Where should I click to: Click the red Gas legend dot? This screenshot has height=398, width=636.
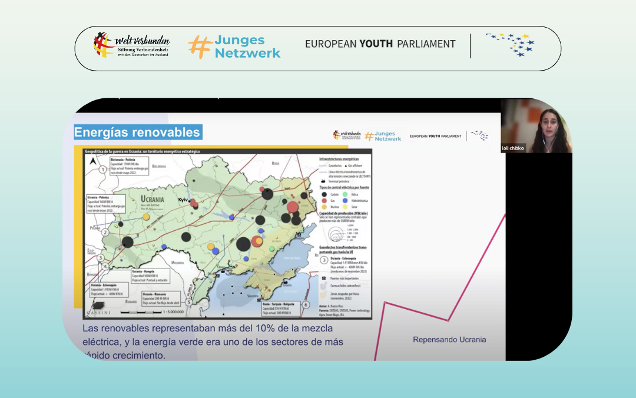tap(324, 201)
